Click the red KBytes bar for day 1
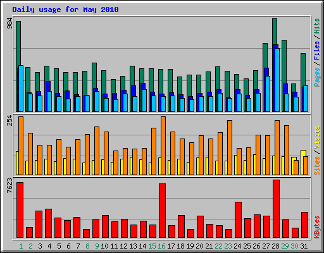 [20, 210]
